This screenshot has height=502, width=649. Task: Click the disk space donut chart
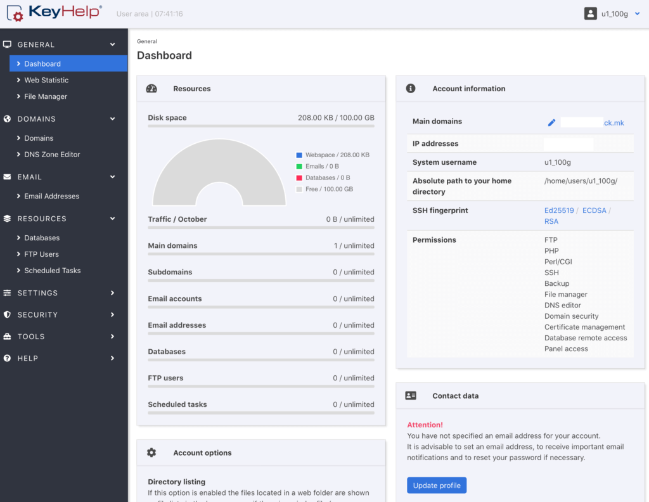tap(219, 172)
